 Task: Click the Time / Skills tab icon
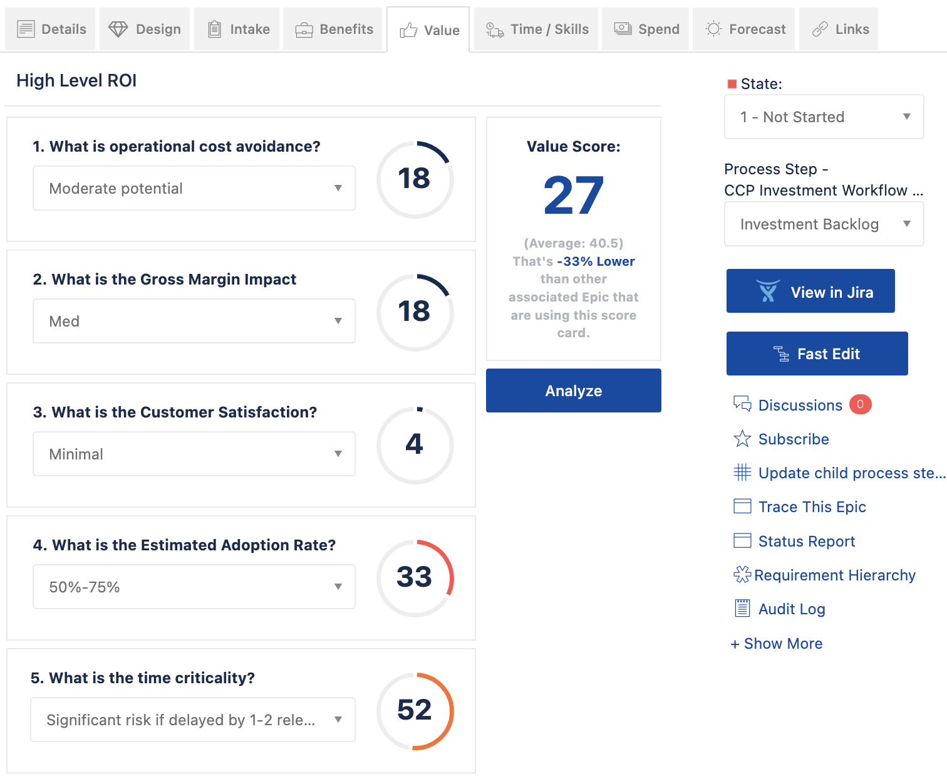(x=495, y=29)
